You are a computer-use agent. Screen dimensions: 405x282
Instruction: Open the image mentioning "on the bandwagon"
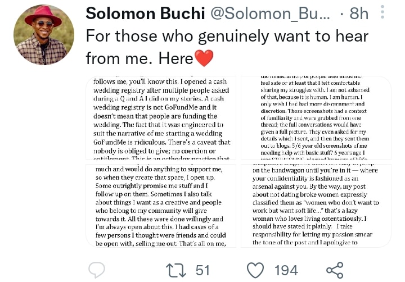316,205
